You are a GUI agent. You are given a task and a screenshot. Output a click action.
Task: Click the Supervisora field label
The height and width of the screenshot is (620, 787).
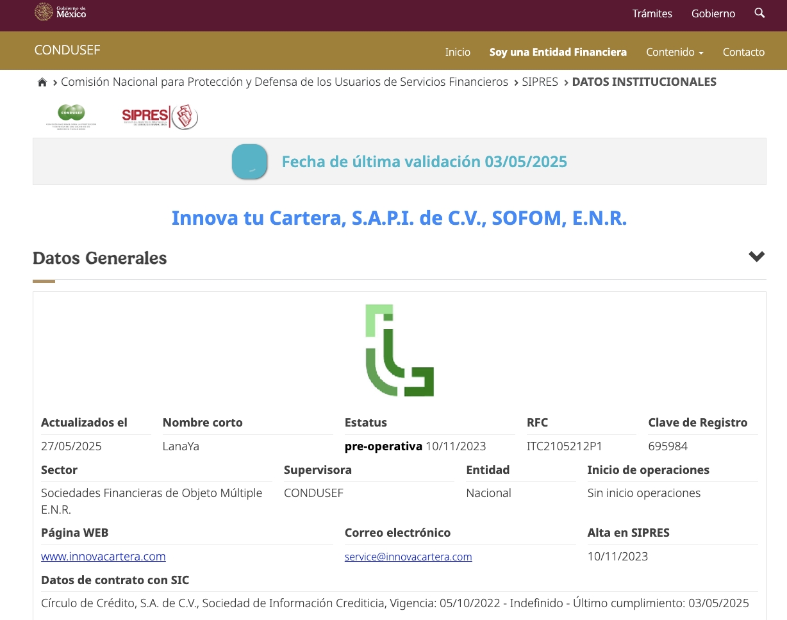[x=318, y=470]
